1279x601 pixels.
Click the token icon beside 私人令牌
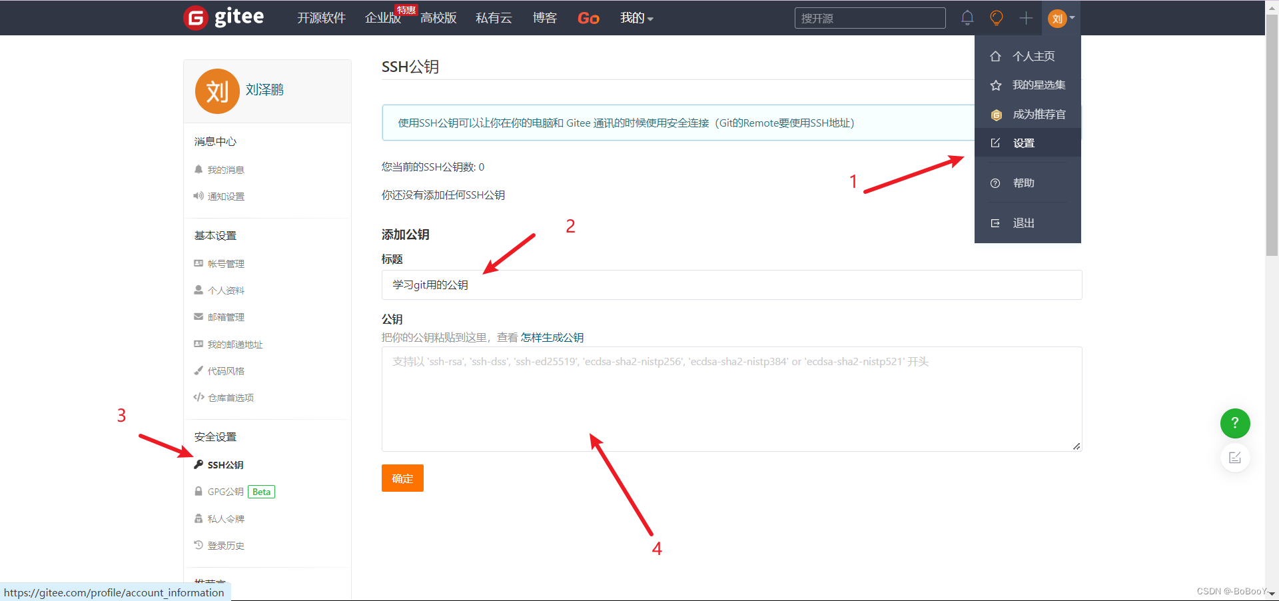point(199,518)
